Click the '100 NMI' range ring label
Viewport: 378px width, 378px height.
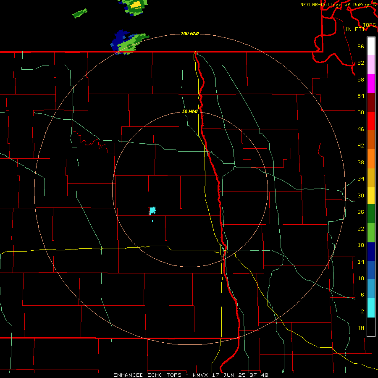point(190,34)
